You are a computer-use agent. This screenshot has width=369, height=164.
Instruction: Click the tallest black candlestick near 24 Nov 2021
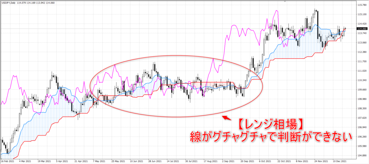pos(318,25)
